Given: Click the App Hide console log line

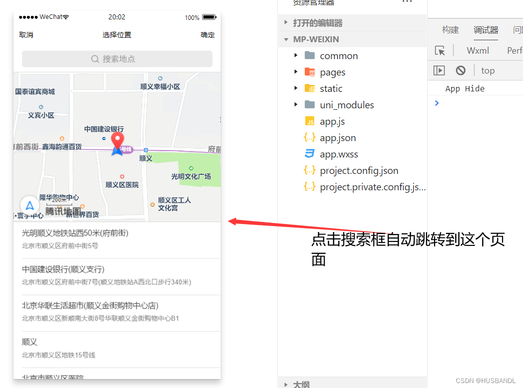Looking at the screenshot, I should pos(465,88).
